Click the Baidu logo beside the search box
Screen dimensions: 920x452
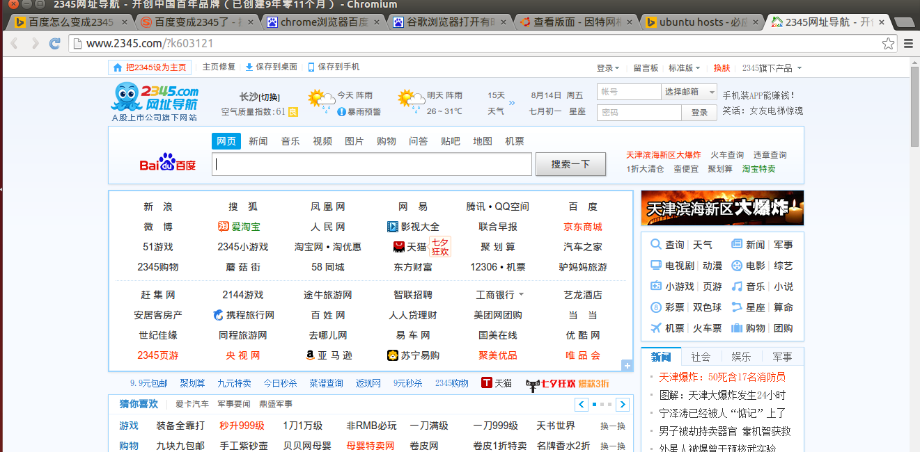click(168, 164)
